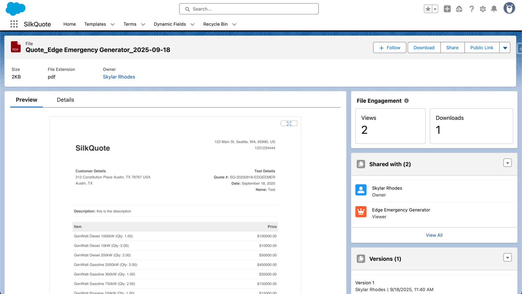The image size is (522, 294).
Task: Click the Help question mark icon
Action: pos(471,9)
